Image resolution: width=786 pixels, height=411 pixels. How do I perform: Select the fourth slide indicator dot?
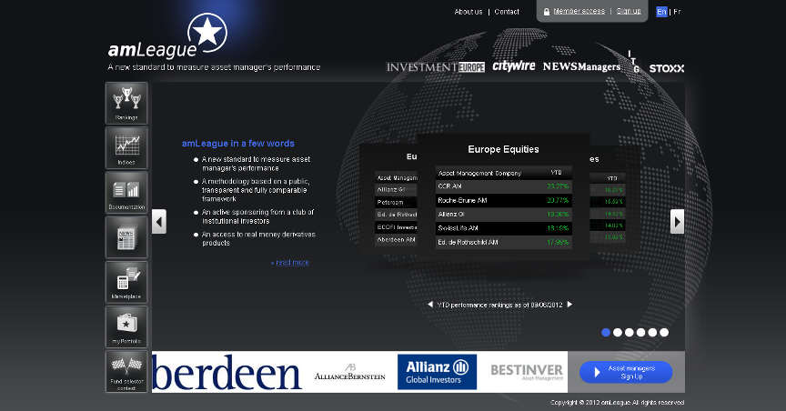pyautogui.click(x=640, y=332)
